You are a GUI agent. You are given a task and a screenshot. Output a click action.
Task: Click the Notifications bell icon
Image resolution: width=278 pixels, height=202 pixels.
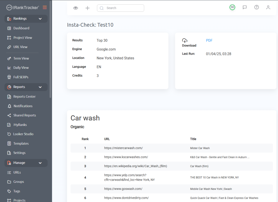(x=9, y=106)
